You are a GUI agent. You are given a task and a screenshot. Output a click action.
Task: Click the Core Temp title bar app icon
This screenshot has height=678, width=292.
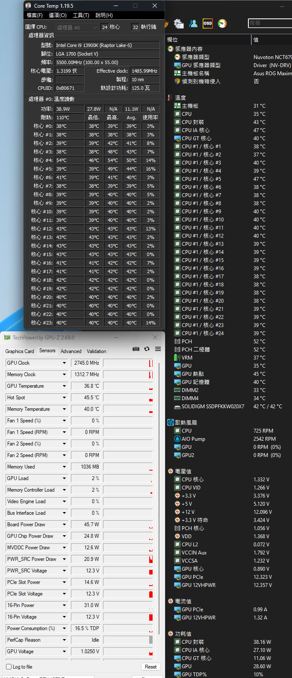(28, 6)
